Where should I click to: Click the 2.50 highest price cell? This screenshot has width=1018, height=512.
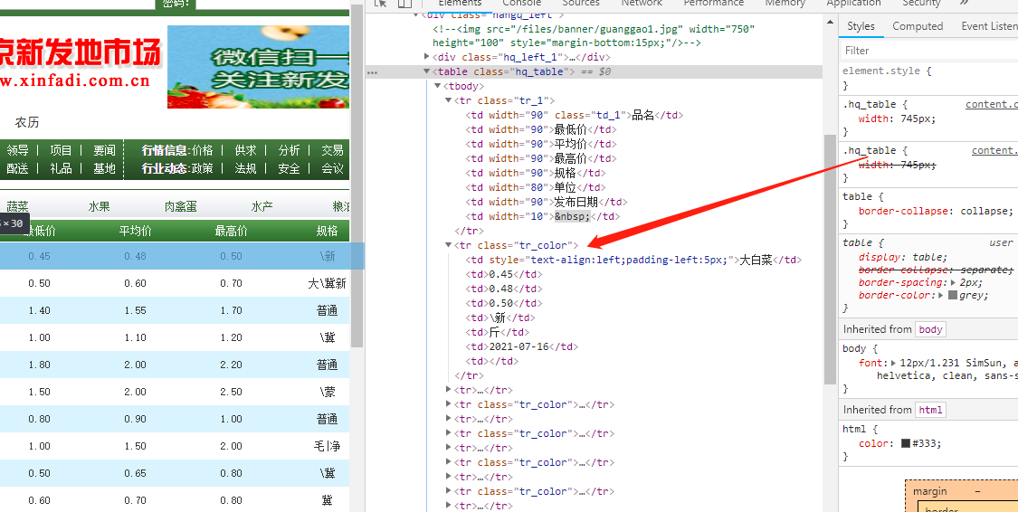tap(231, 392)
